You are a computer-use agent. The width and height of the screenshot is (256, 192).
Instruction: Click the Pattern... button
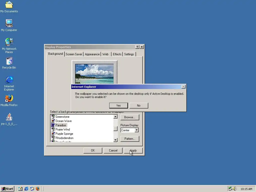click(x=130, y=139)
